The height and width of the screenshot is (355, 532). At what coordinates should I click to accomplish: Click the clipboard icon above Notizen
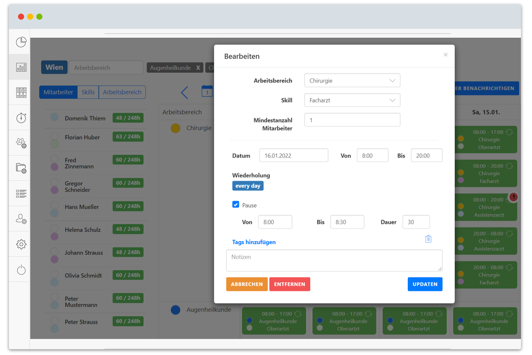click(x=428, y=239)
